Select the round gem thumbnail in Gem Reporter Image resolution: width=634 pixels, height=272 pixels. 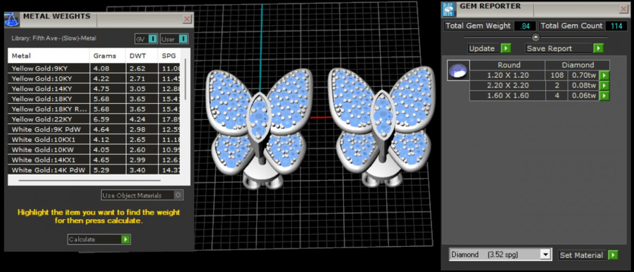click(x=458, y=70)
